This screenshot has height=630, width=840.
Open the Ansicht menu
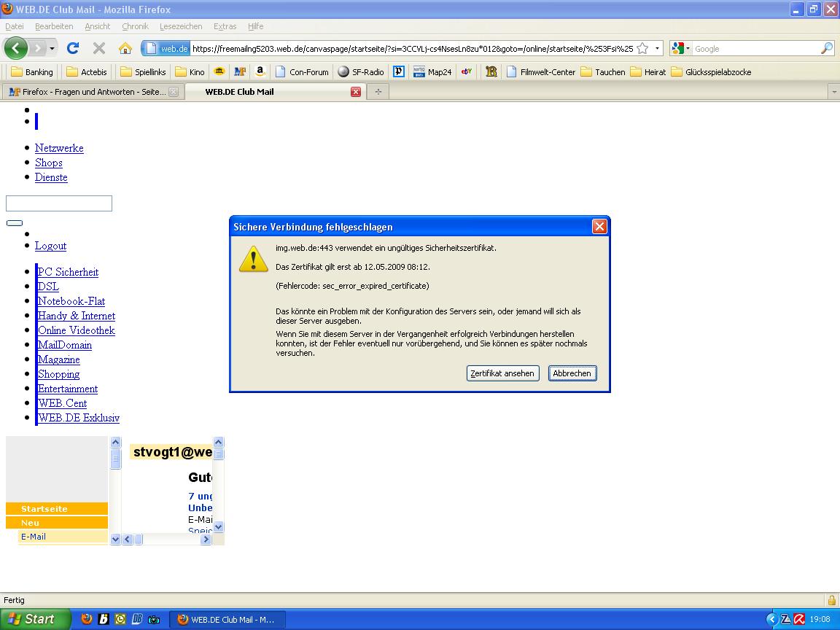(98, 26)
